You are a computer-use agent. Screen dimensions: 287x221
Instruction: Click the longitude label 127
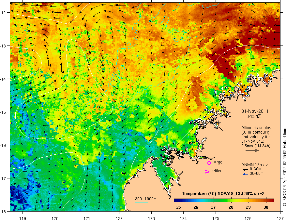tap(280, 218)
